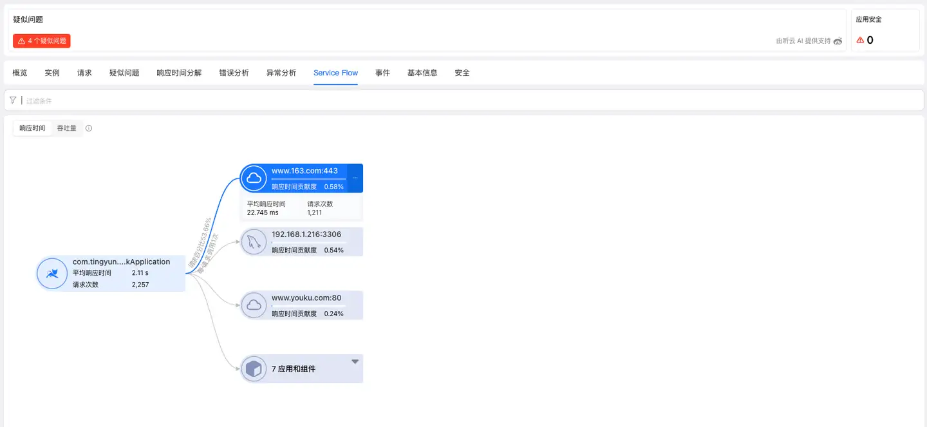
Task: Click the filter funnel icon beside 过滤条件
Action: (x=12, y=100)
